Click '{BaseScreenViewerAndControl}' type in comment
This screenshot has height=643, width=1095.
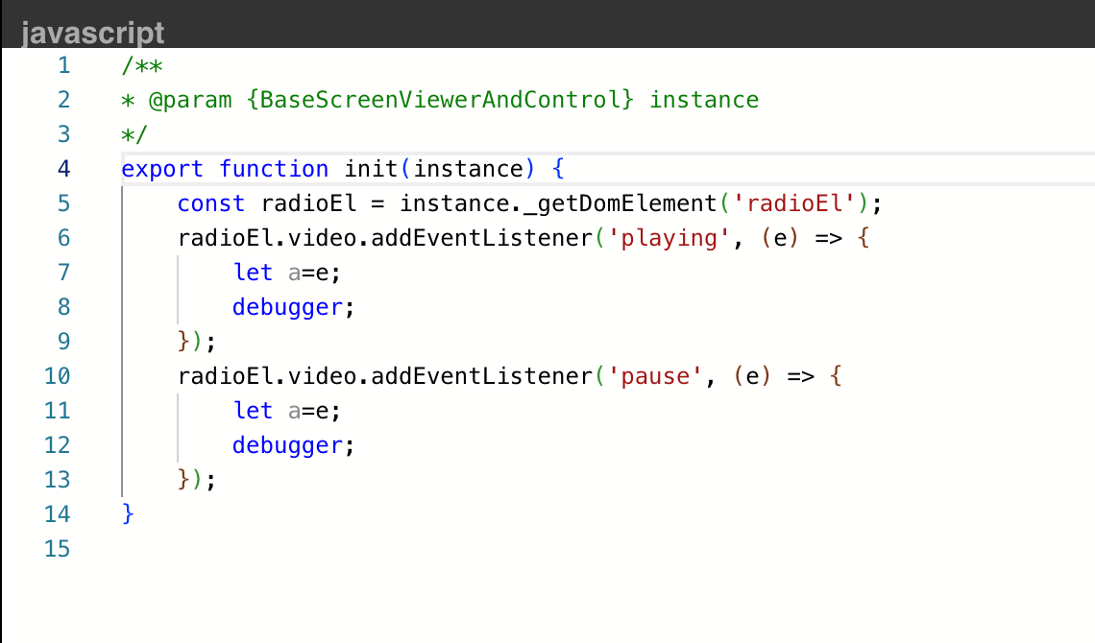[x=440, y=100]
